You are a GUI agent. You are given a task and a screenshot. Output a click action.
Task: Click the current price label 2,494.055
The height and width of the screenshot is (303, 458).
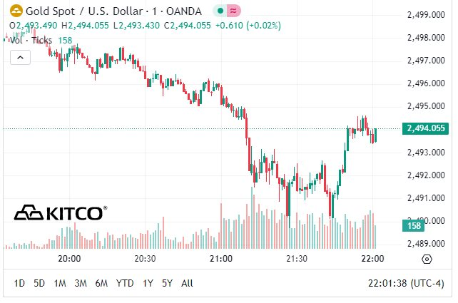(425, 128)
